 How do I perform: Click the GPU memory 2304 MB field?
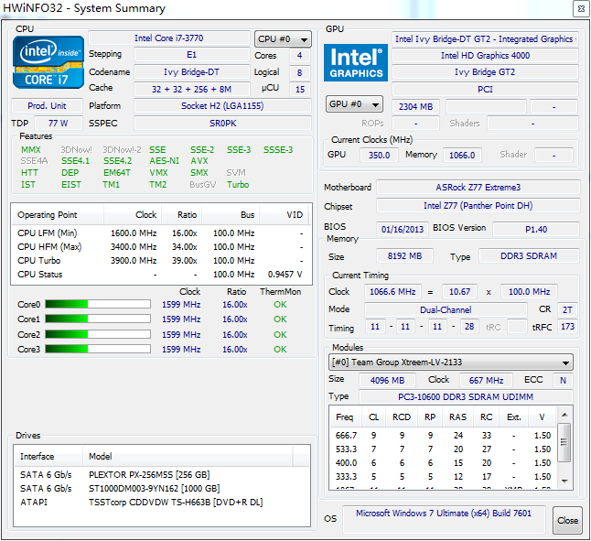coord(415,107)
